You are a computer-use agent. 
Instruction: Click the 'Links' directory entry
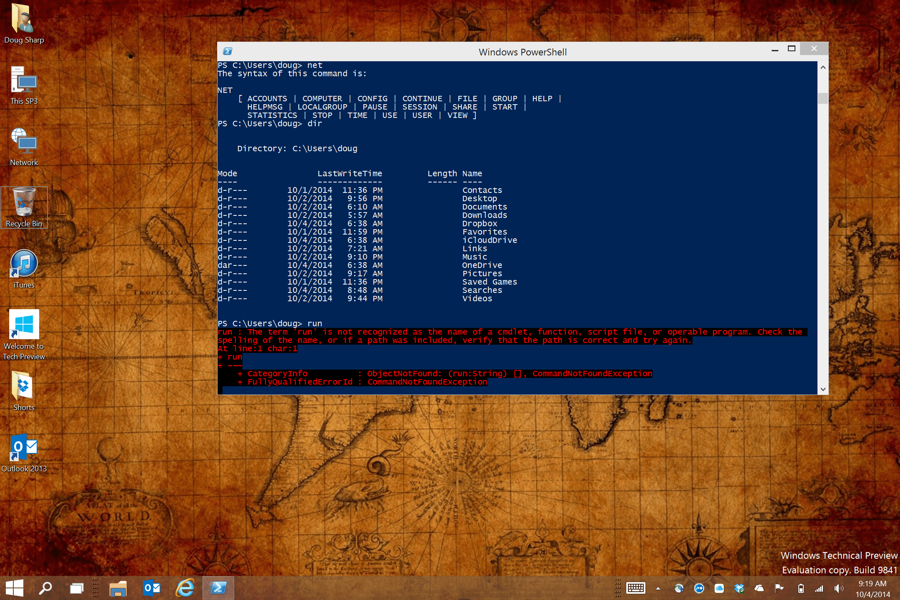point(475,249)
